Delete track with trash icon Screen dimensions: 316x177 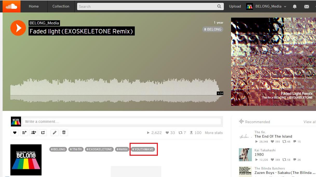(x=64, y=133)
